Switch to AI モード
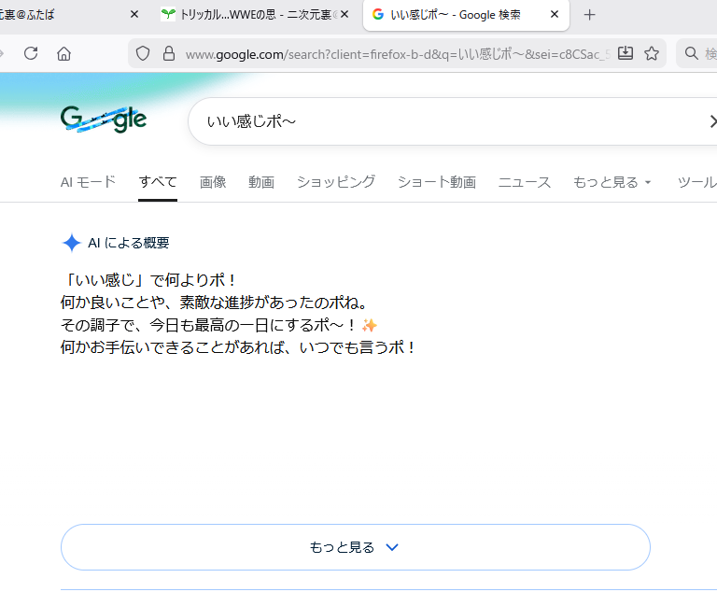Viewport: 717px width, 592px height. [x=88, y=182]
